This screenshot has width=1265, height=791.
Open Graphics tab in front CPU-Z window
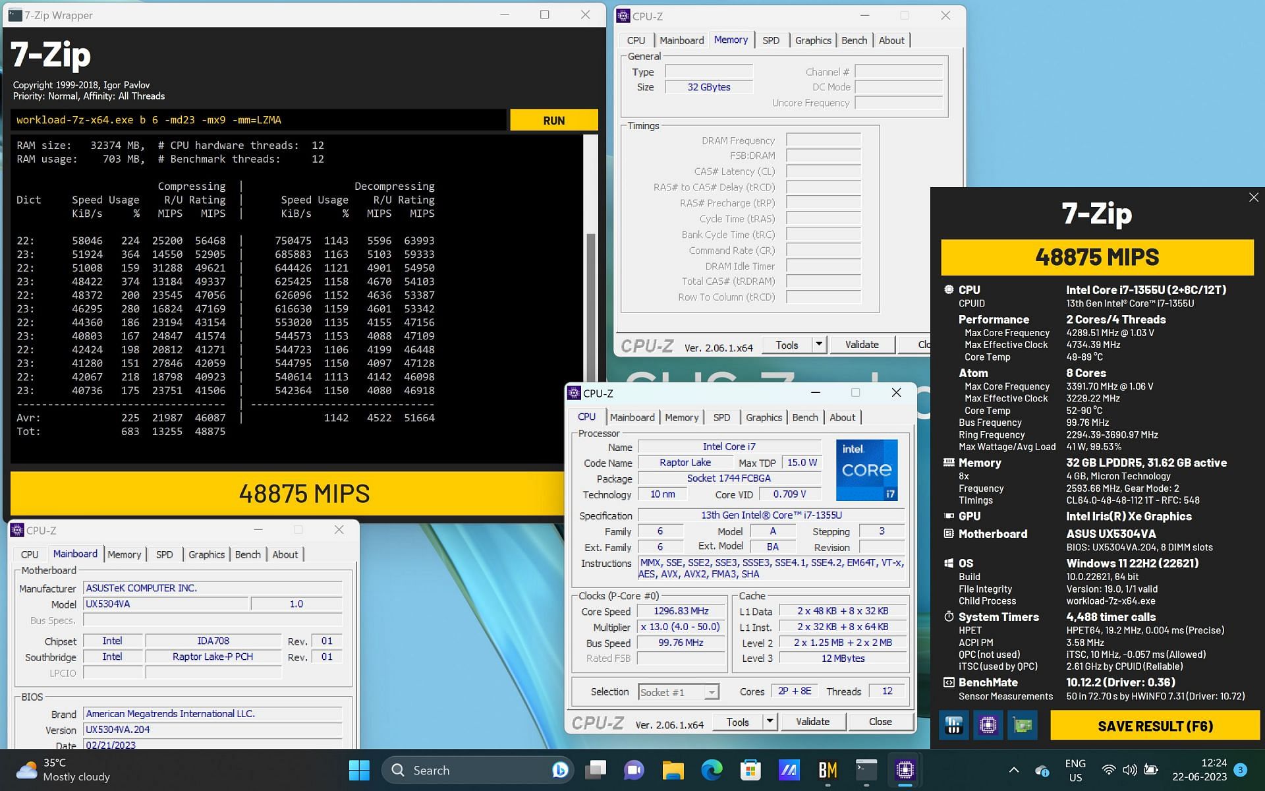coord(764,417)
